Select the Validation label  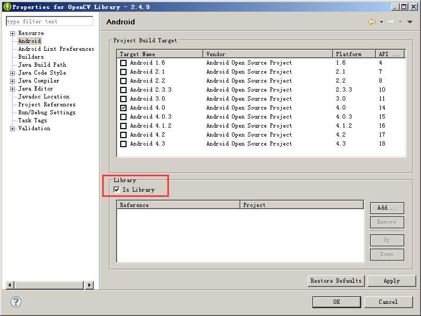pos(34,128)
